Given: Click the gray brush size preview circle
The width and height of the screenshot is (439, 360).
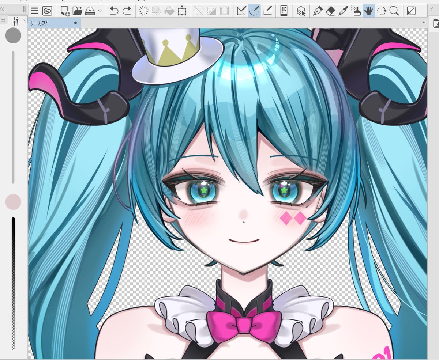Looking at the screenshot, I should click(13, 35).
